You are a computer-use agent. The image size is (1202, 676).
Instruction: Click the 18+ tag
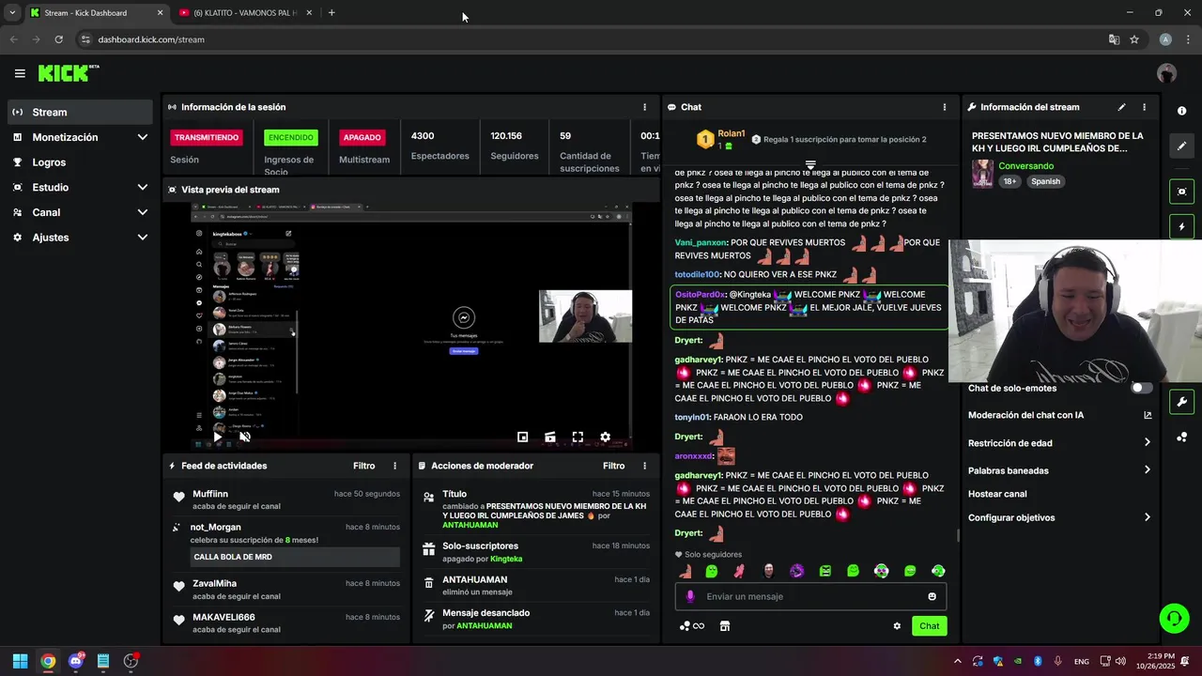coord(1009,181)
